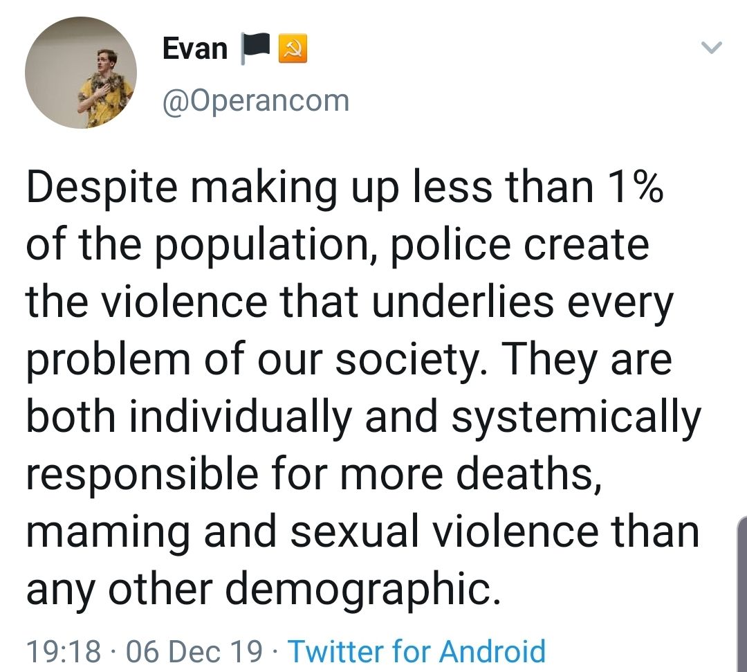Open Evan's circular profile picture
747x672 pixels.
point(81,73)
